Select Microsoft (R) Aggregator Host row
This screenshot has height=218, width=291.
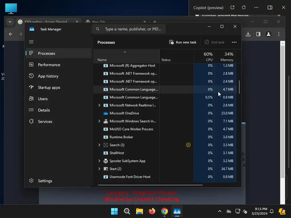click(165, 66)
